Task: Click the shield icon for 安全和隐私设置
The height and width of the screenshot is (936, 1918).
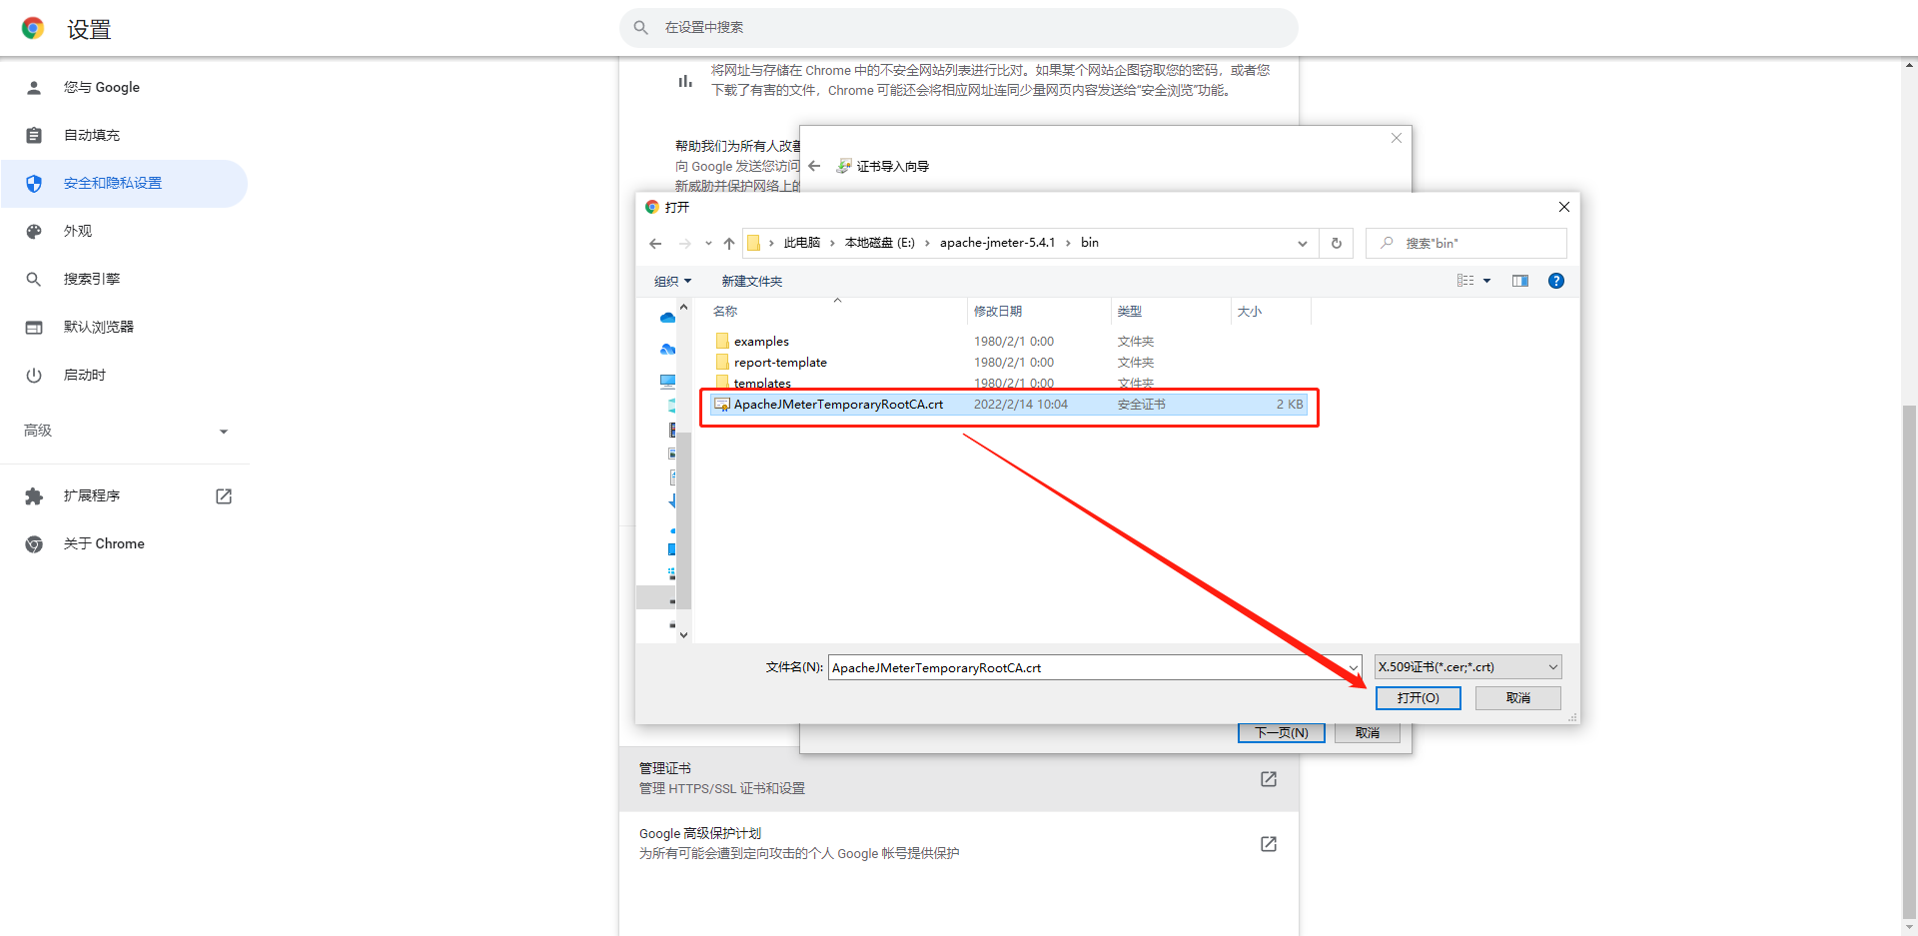Action: point(34,184)
